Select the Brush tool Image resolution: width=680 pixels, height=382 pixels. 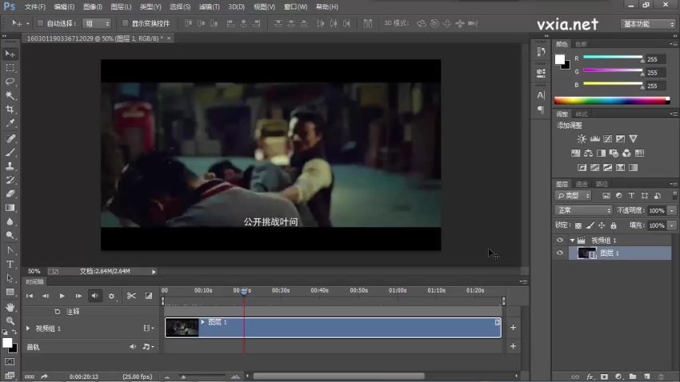(10, 152)
